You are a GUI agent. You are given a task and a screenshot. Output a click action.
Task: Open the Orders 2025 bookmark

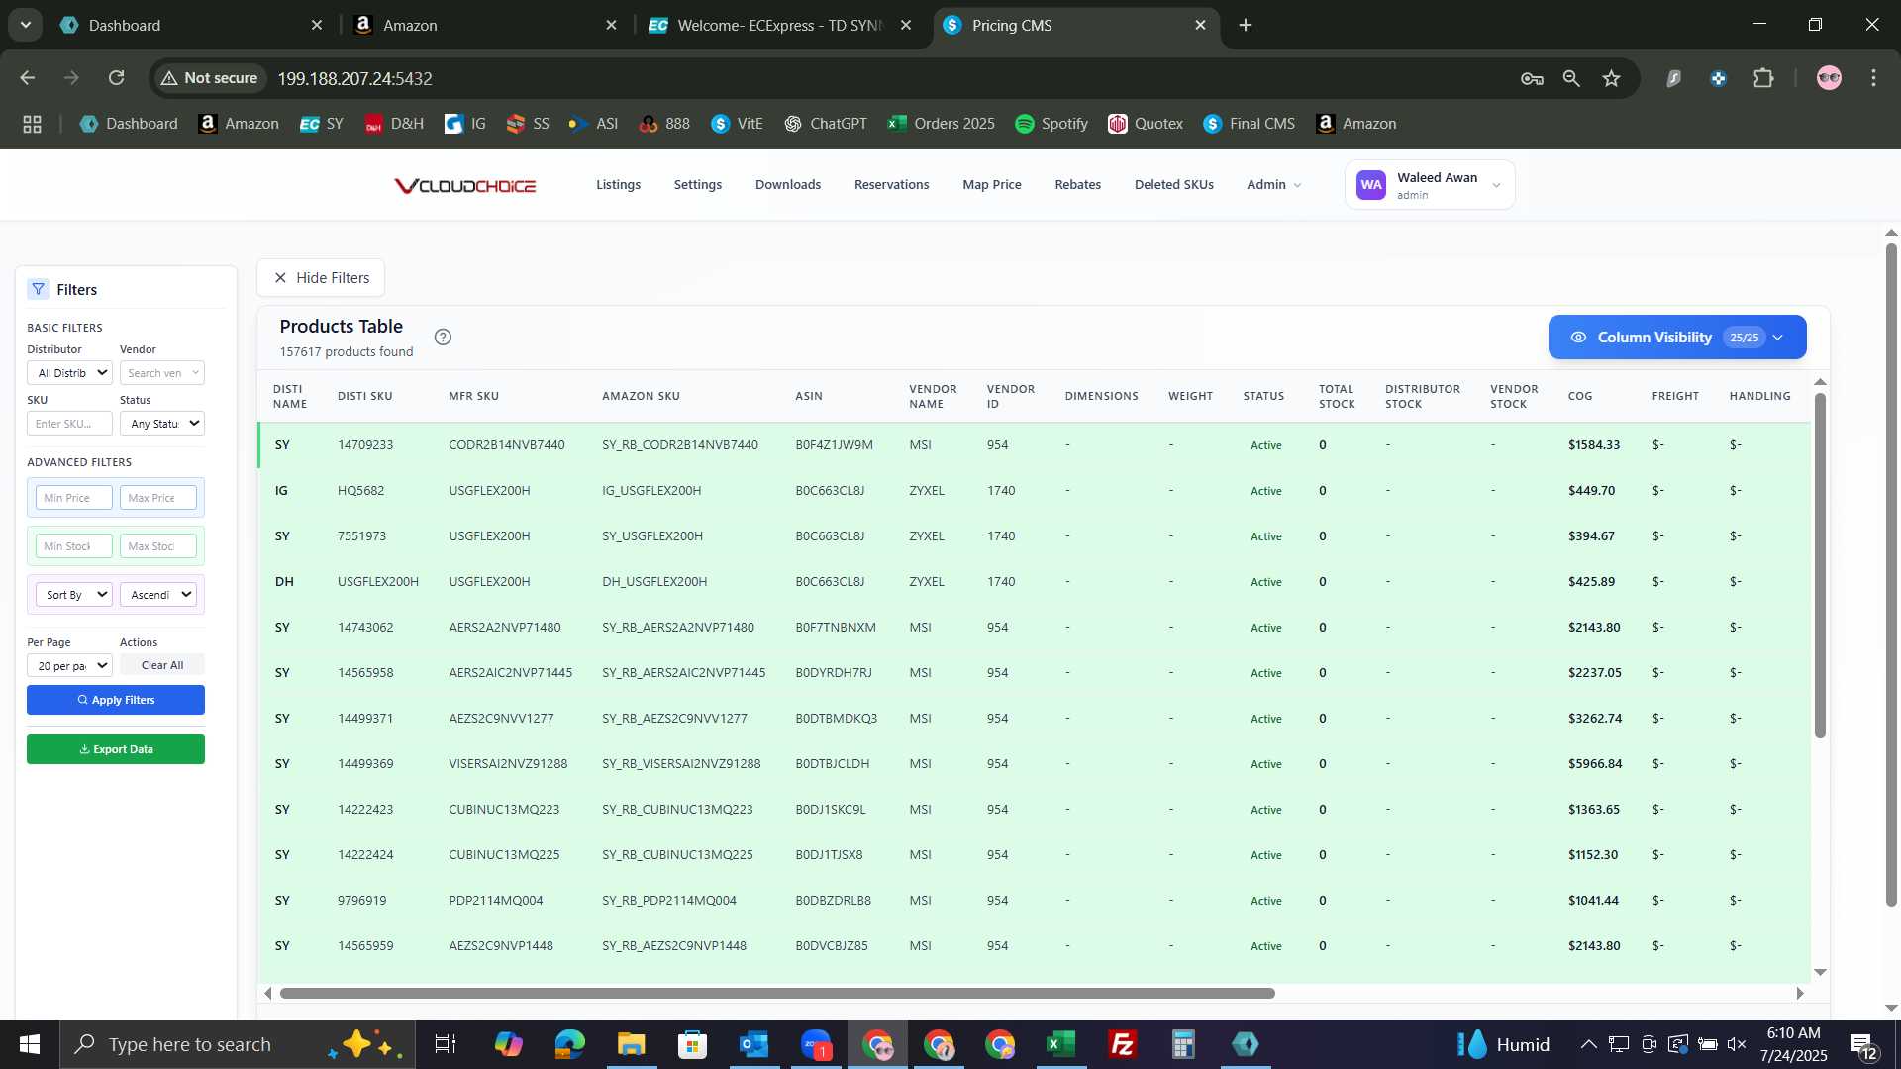coord(941,124)
